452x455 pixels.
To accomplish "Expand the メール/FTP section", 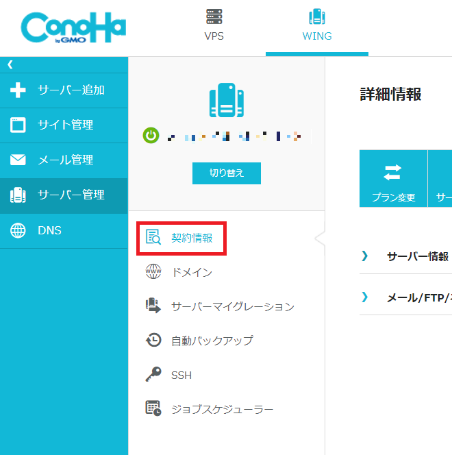I will [x=417, y=297].
